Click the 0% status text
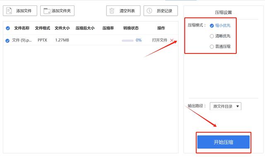The width and height of the screenshot is (265, 157). tap(139, 40)
